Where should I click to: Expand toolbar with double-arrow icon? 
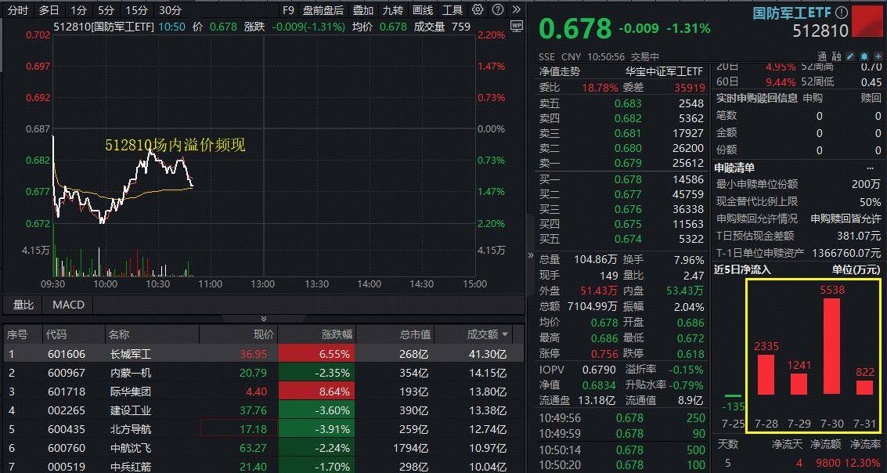tap(516, 9)
